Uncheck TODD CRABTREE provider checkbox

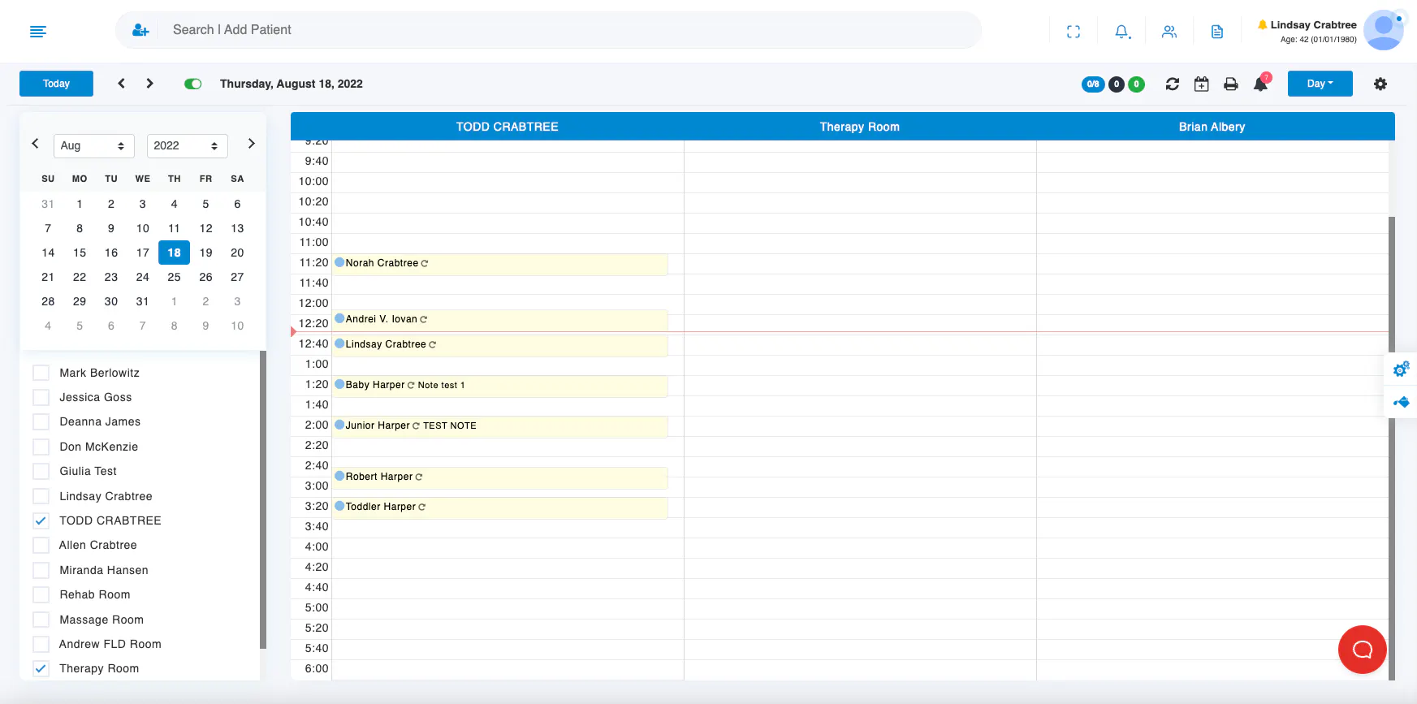point(41,520)
